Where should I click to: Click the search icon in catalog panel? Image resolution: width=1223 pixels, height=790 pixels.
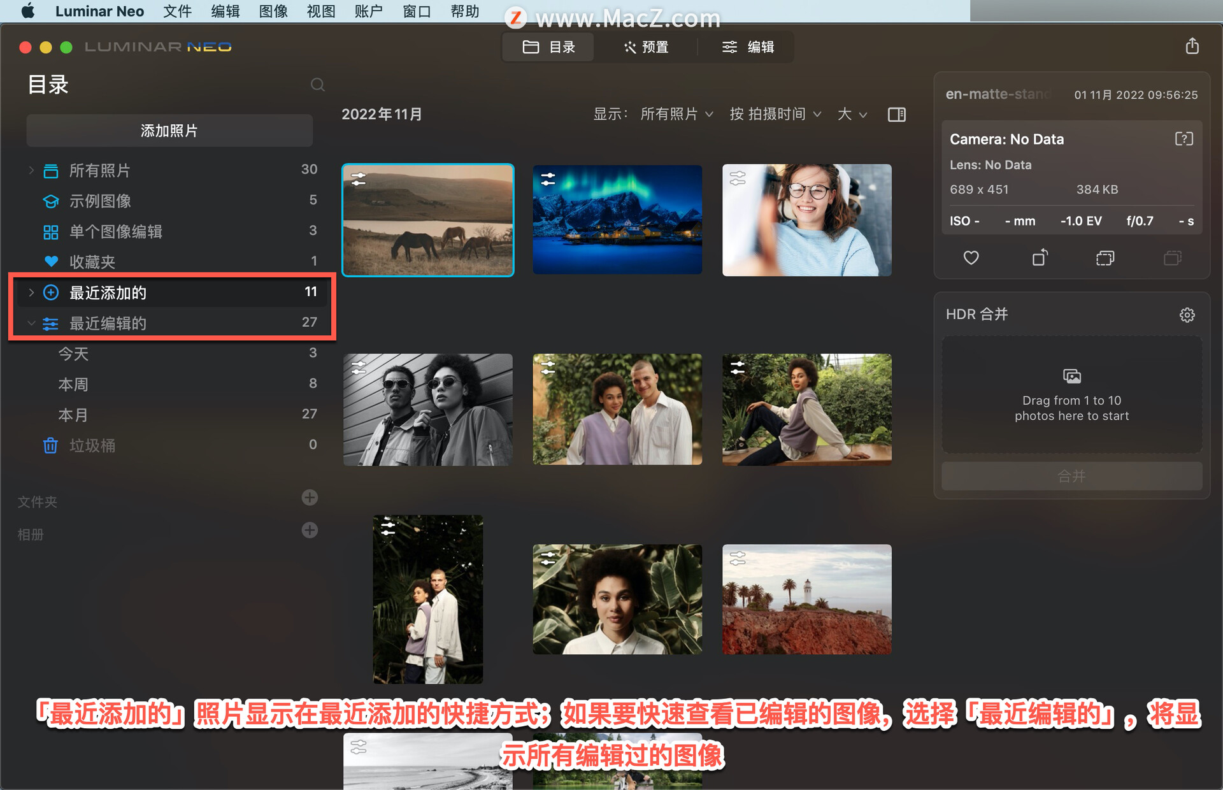pos(317,84)
